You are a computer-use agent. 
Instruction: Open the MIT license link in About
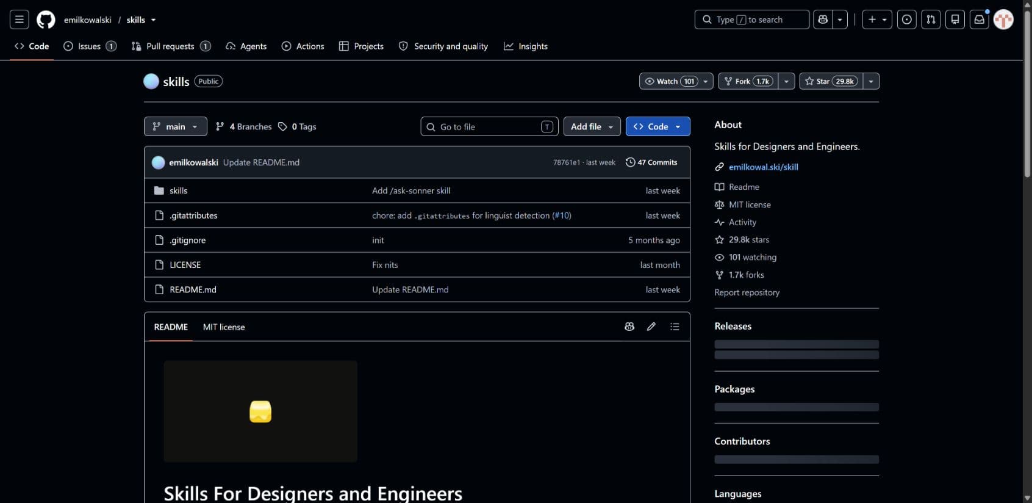(x=750, y=204)
